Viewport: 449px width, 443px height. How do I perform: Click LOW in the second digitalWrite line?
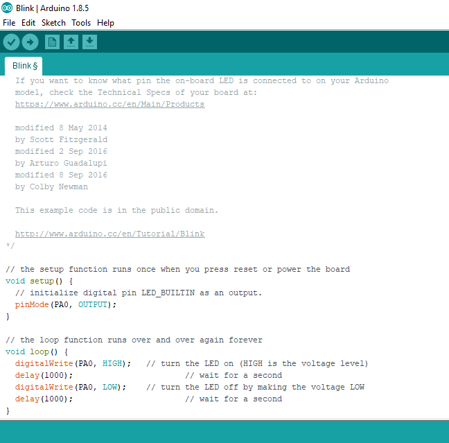point(109,387)
